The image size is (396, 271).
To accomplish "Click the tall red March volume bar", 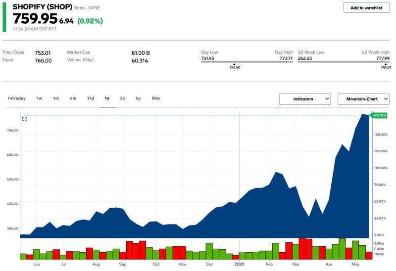I will pyautogui.click(x=302, y=249).
